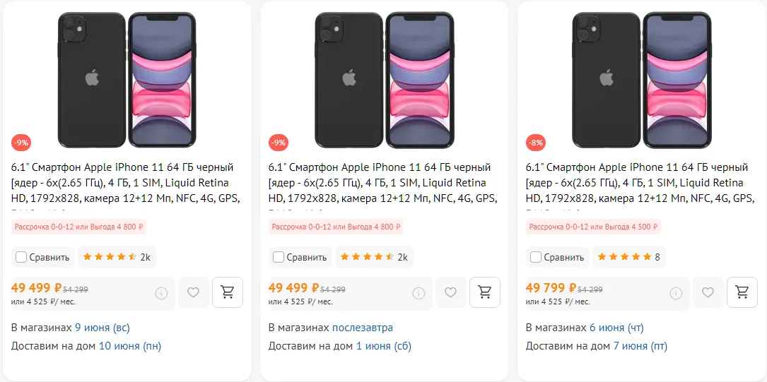Show price info for the 9 июня iPhone
The image size is (767, 382).
[161, 293]
